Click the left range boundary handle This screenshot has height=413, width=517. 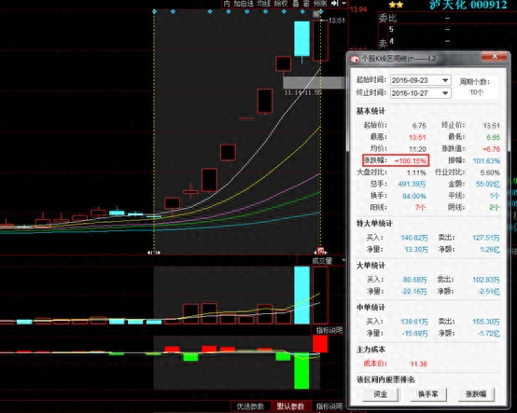coord(154,253)
